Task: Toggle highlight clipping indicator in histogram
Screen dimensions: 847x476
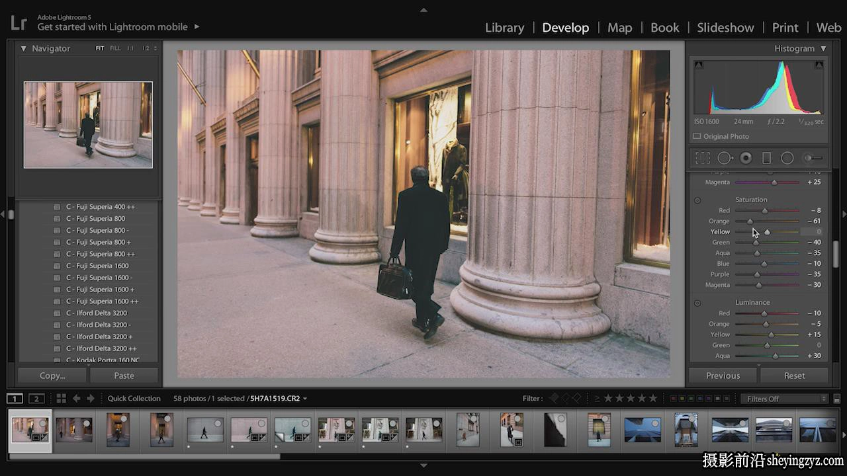Action: (x=819, y=65)
